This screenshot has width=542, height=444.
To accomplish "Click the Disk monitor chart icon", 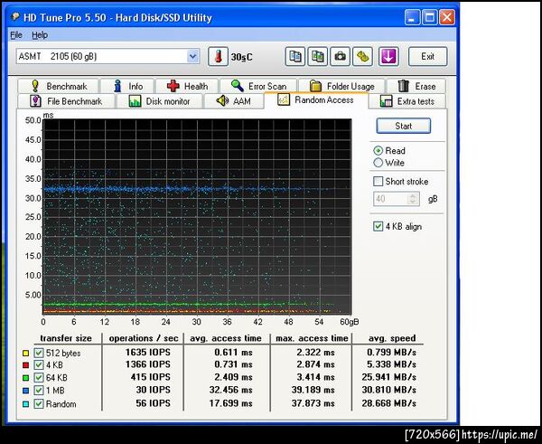I will click(x=135, y=101).
